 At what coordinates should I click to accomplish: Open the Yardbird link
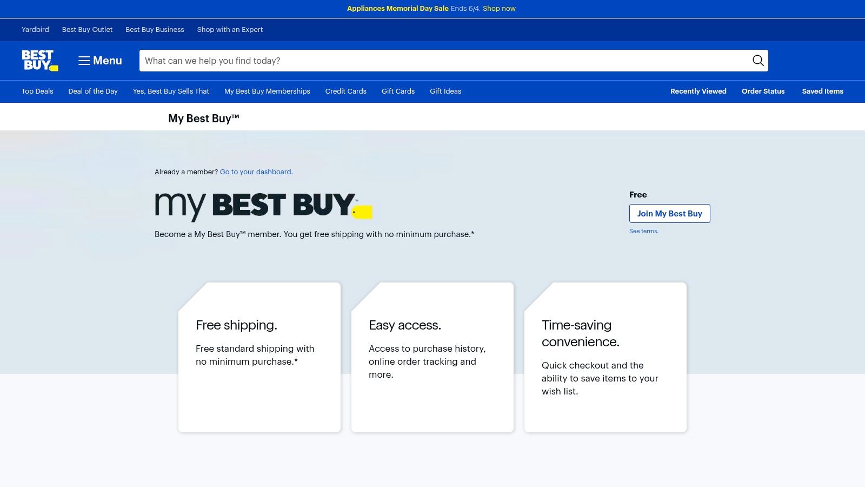pos(35,30)
